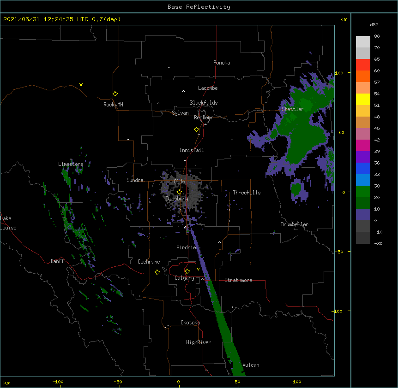Click the Lacombe city label
Viewport: 398px width, 388px height.
pos(208,88)
